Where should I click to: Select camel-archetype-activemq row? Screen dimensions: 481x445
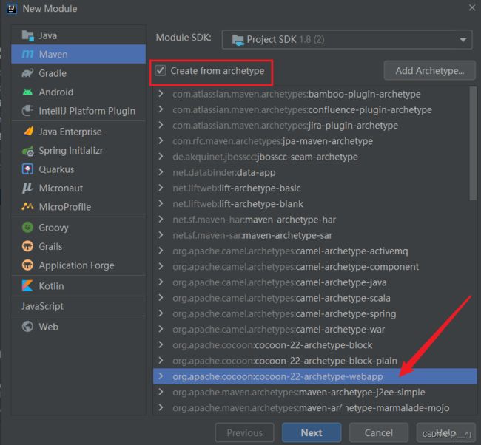coord(311,251)
